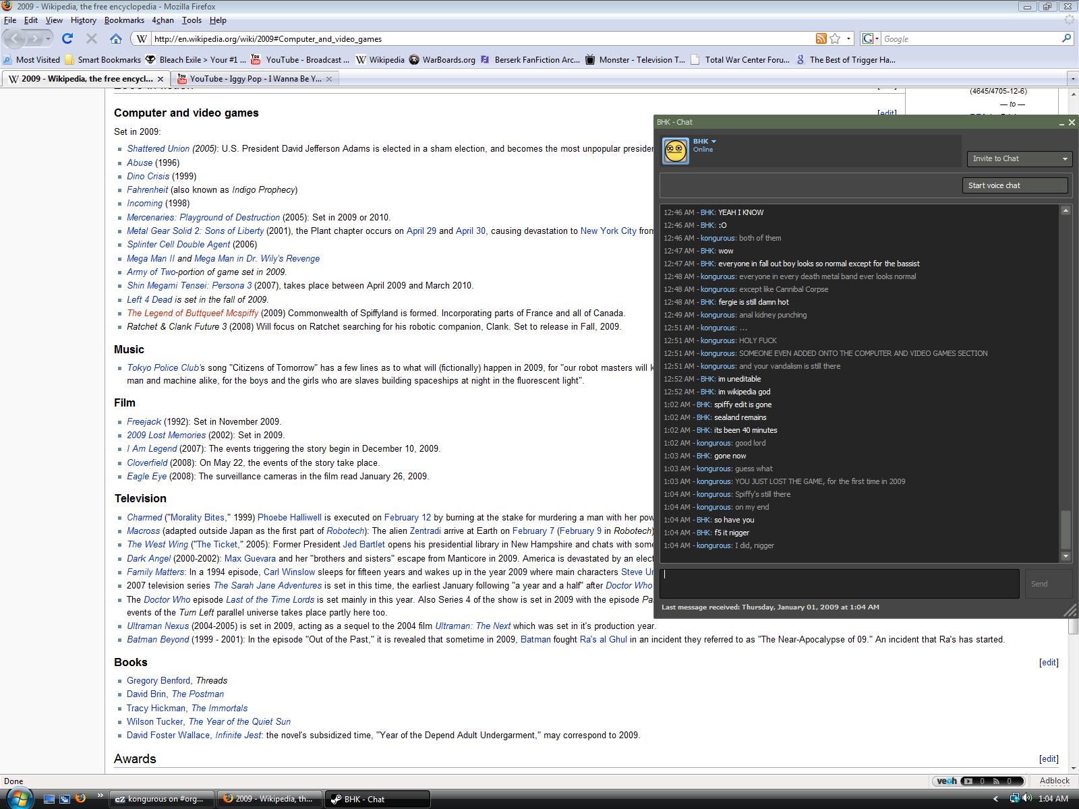Launch Firefox from the quick launch bar
The image size is (1079, 809).
(81, 799)
